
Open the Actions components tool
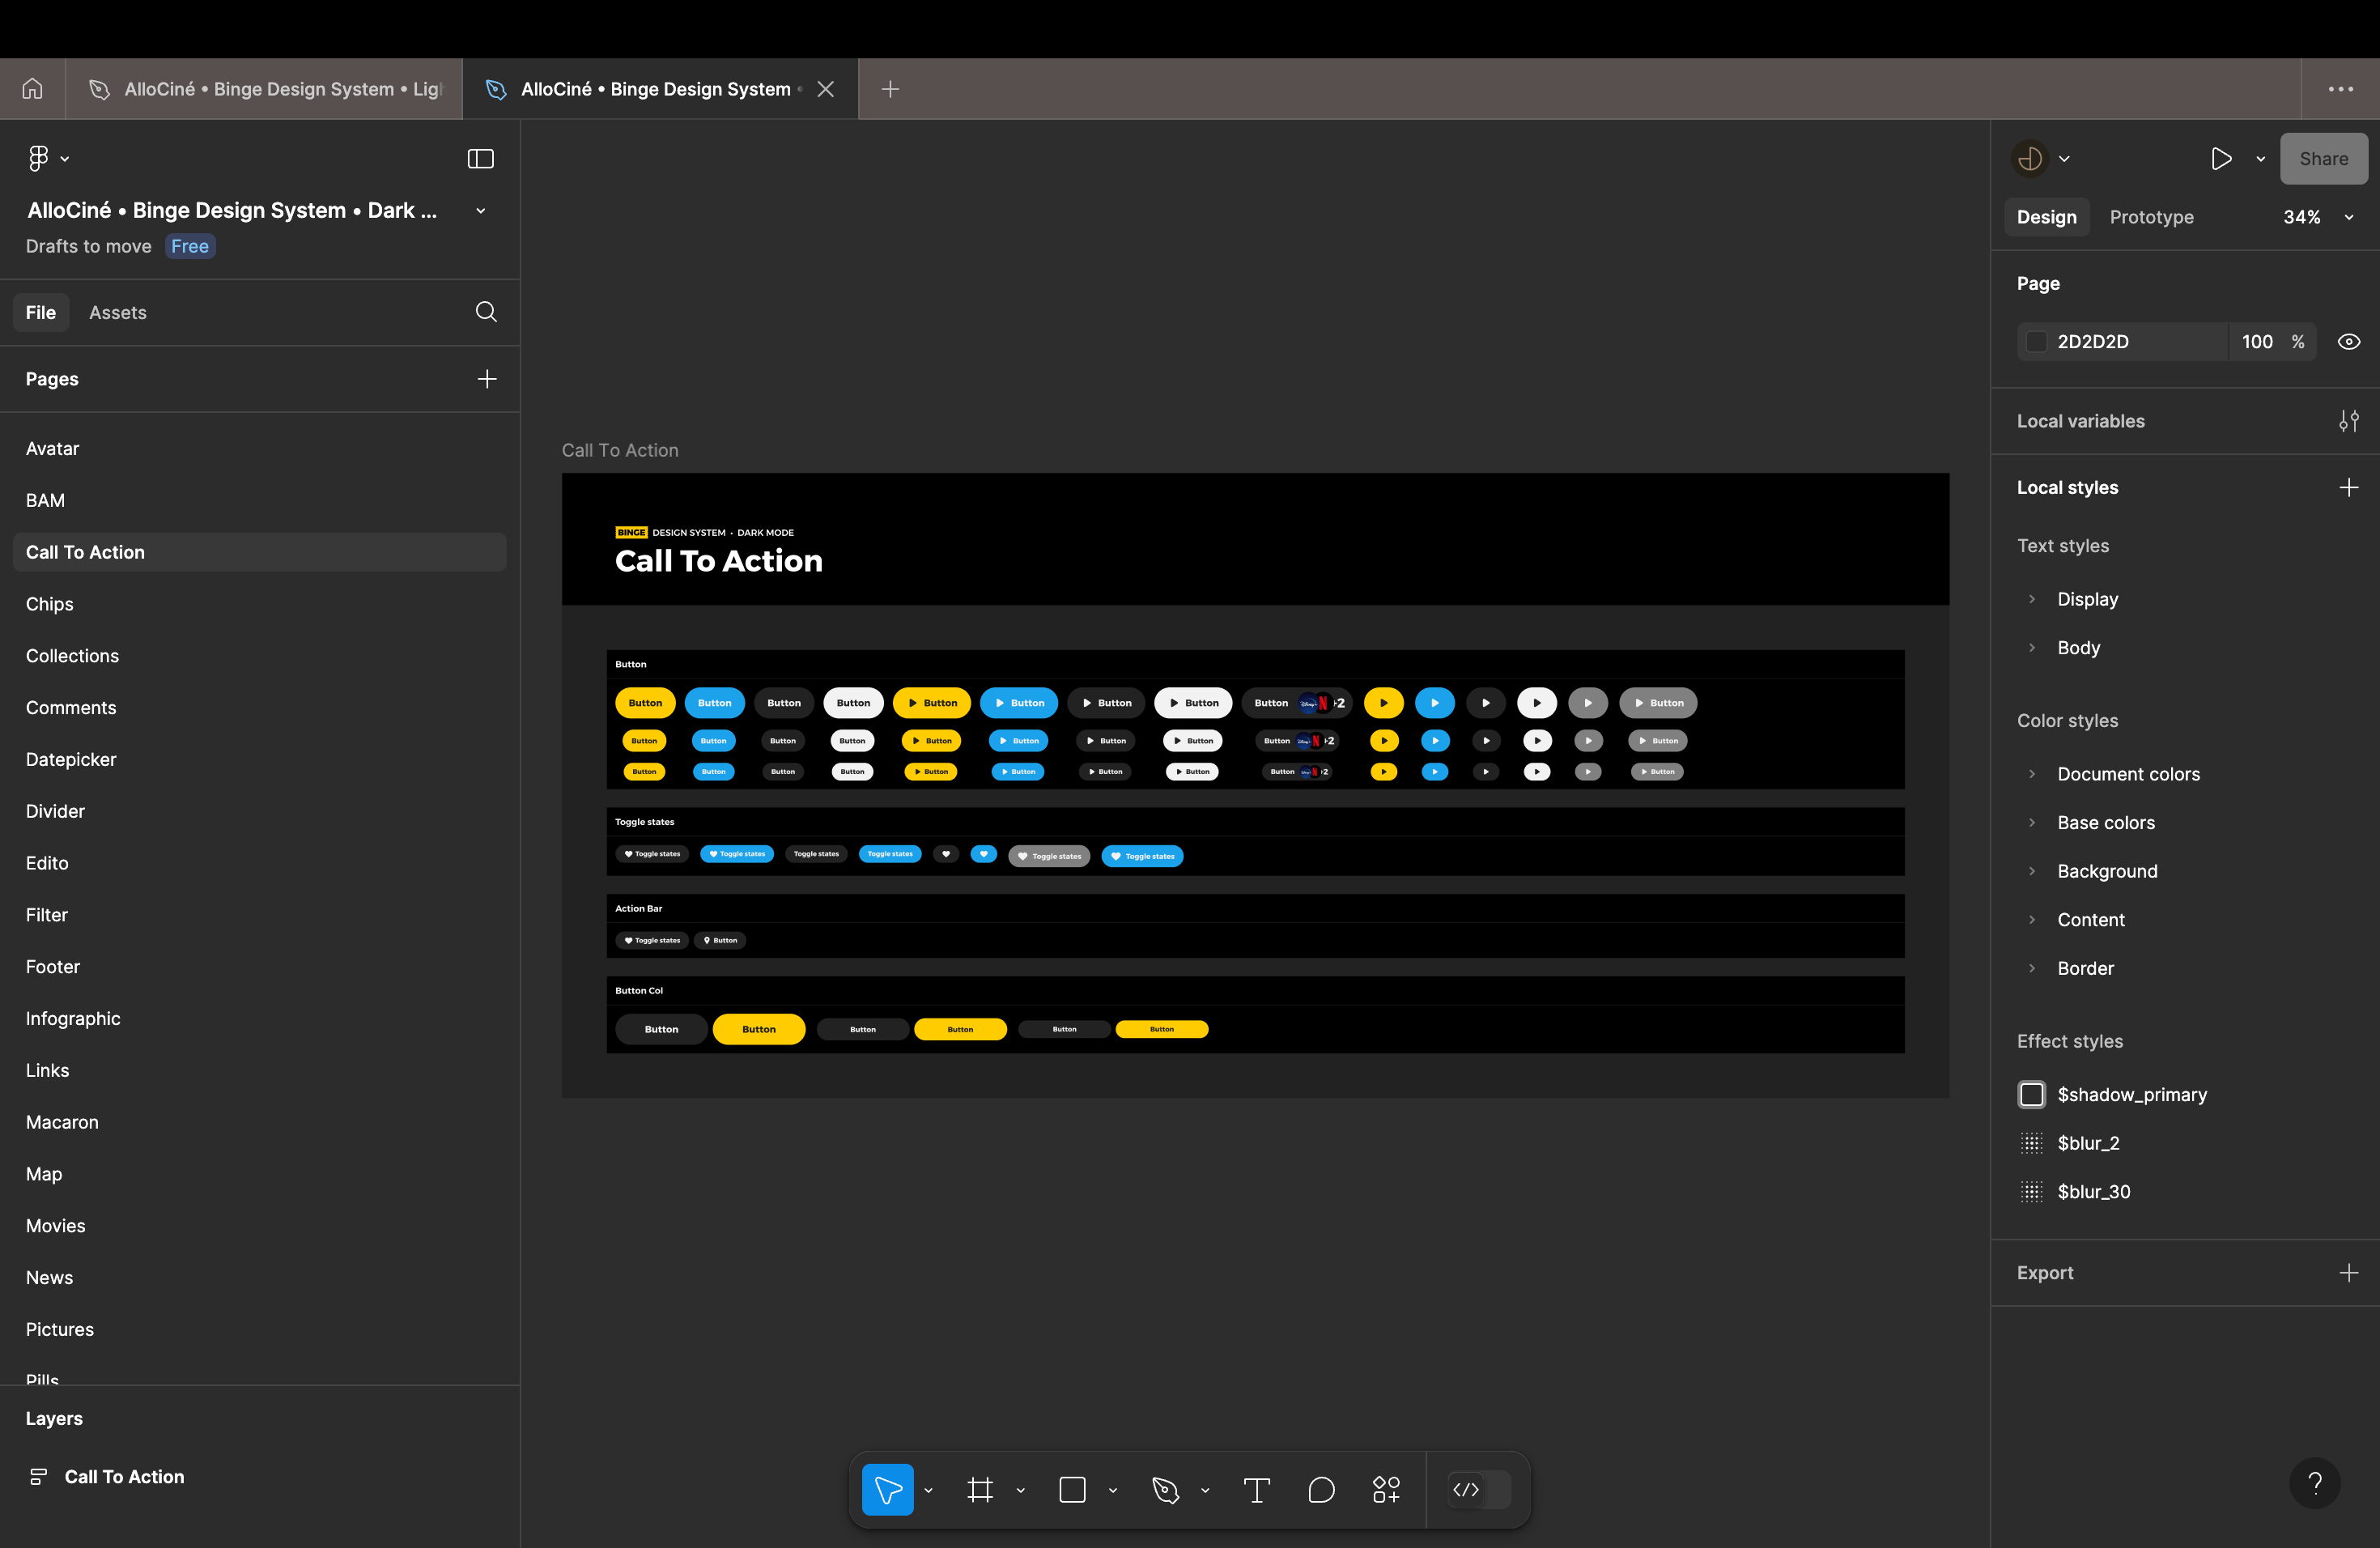[x=1386, y=1490]
